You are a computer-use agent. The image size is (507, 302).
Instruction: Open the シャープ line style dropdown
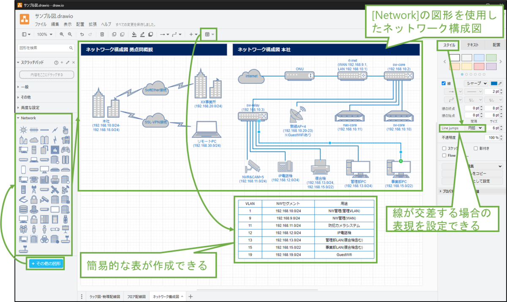tap(475, 83)
